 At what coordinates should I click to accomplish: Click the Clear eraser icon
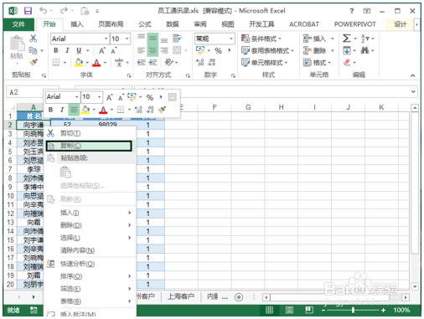tap(347, 62)
